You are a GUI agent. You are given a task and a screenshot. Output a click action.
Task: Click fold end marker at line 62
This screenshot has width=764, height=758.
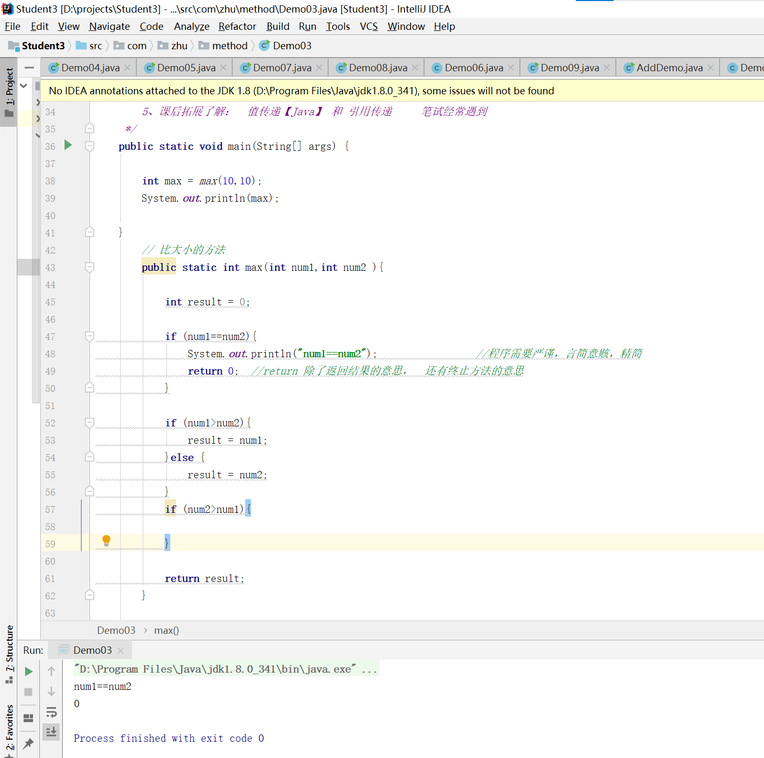coord(90,595)
